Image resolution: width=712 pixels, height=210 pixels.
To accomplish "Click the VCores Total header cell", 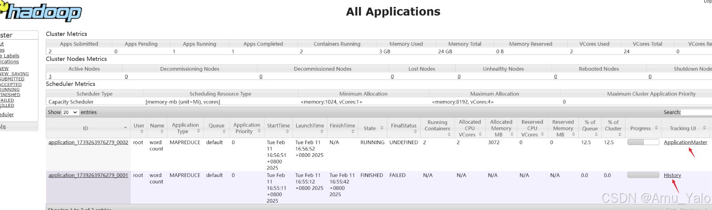I will coord(647,44).
